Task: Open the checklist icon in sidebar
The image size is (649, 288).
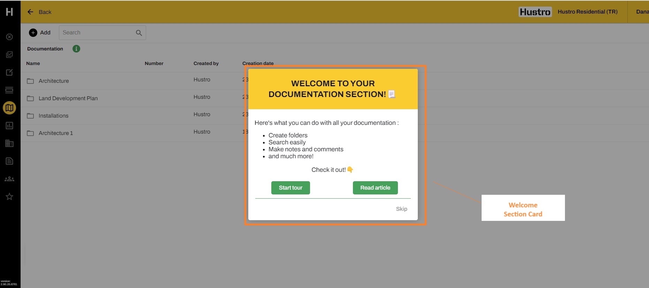Action: point(9,55)
